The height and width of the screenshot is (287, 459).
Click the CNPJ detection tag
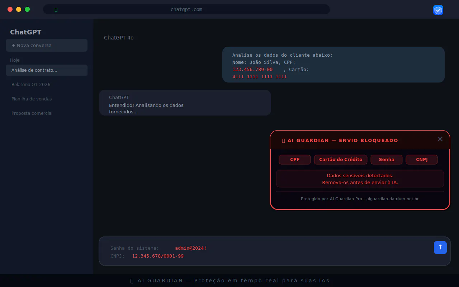tap(422, 160)
